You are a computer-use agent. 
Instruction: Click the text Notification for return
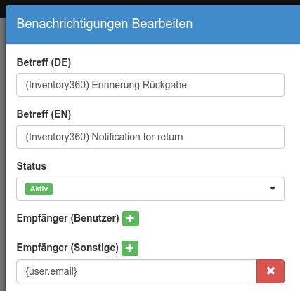tap(137, 137)
